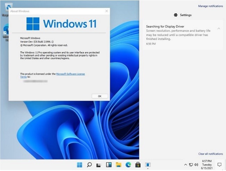Select the Microsoft Edge desktop shortcut

6,32
